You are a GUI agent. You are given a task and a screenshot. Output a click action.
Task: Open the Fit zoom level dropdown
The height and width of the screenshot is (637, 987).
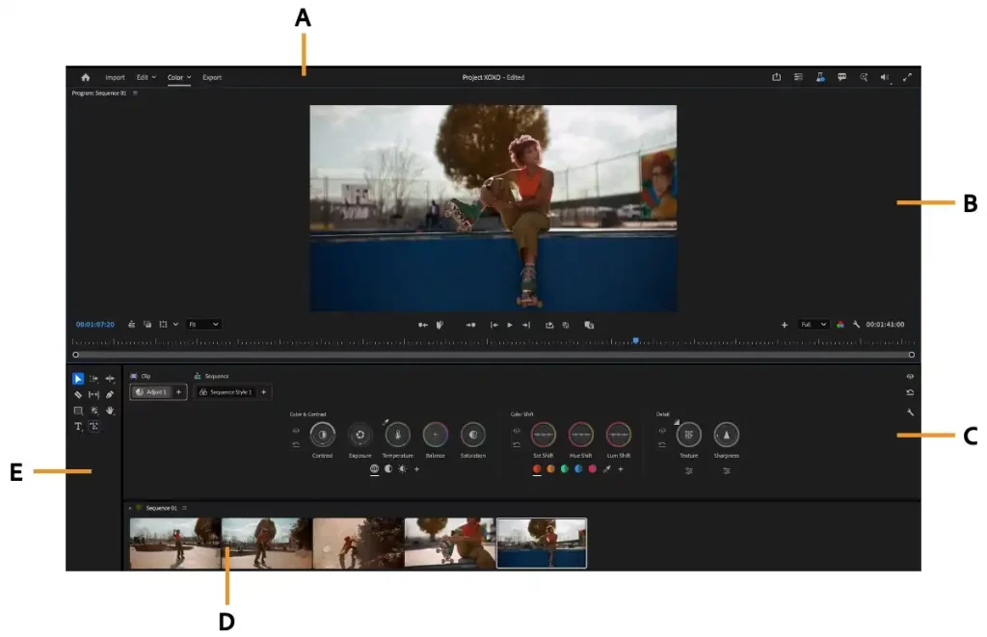[x=203, y=325]
